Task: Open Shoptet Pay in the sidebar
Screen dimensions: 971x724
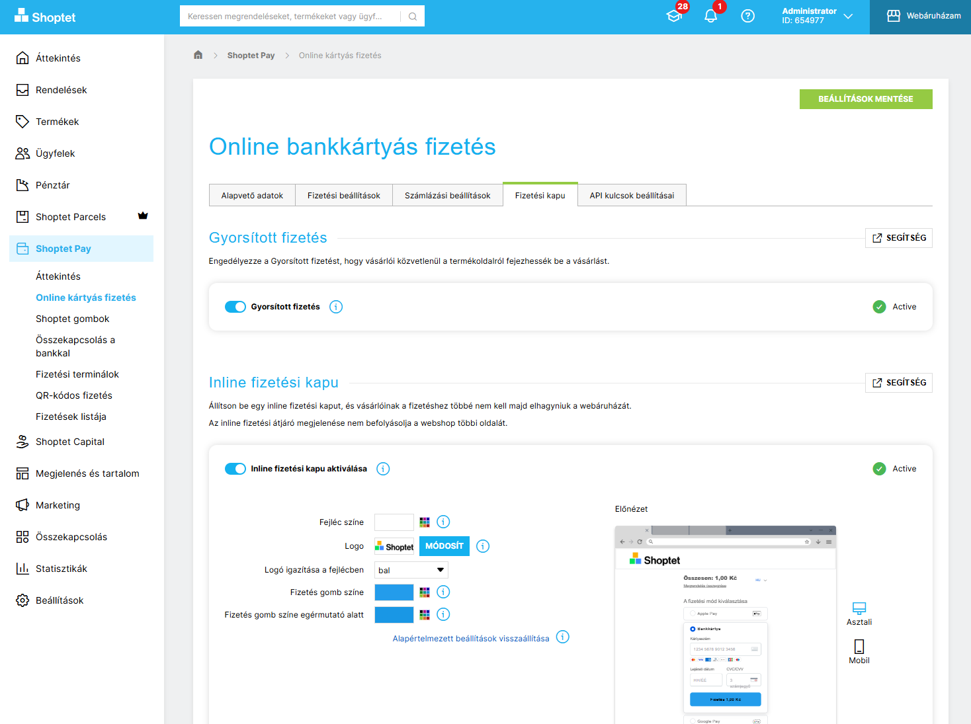Action: (x=81, y=249)
